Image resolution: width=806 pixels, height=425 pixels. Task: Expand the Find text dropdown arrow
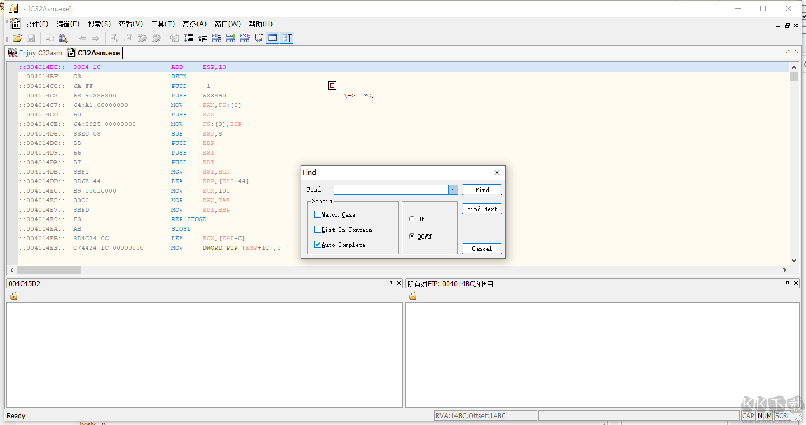pos(453,190)
